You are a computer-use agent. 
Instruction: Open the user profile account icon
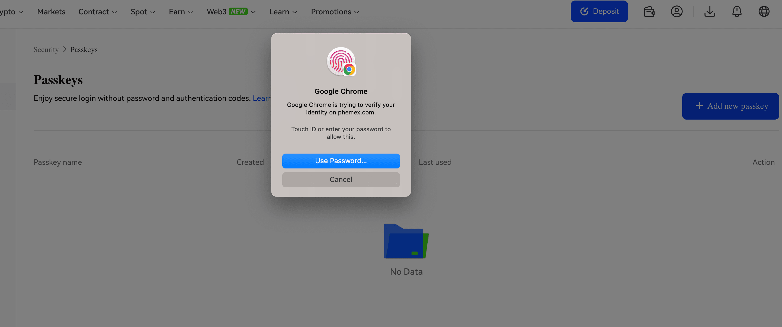click(676, 12)
